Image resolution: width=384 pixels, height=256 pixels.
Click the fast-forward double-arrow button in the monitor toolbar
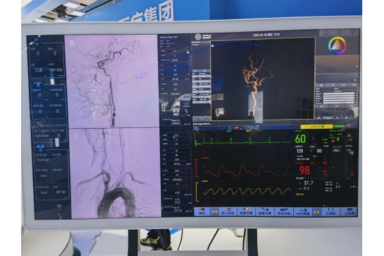[x=316, y=211]
